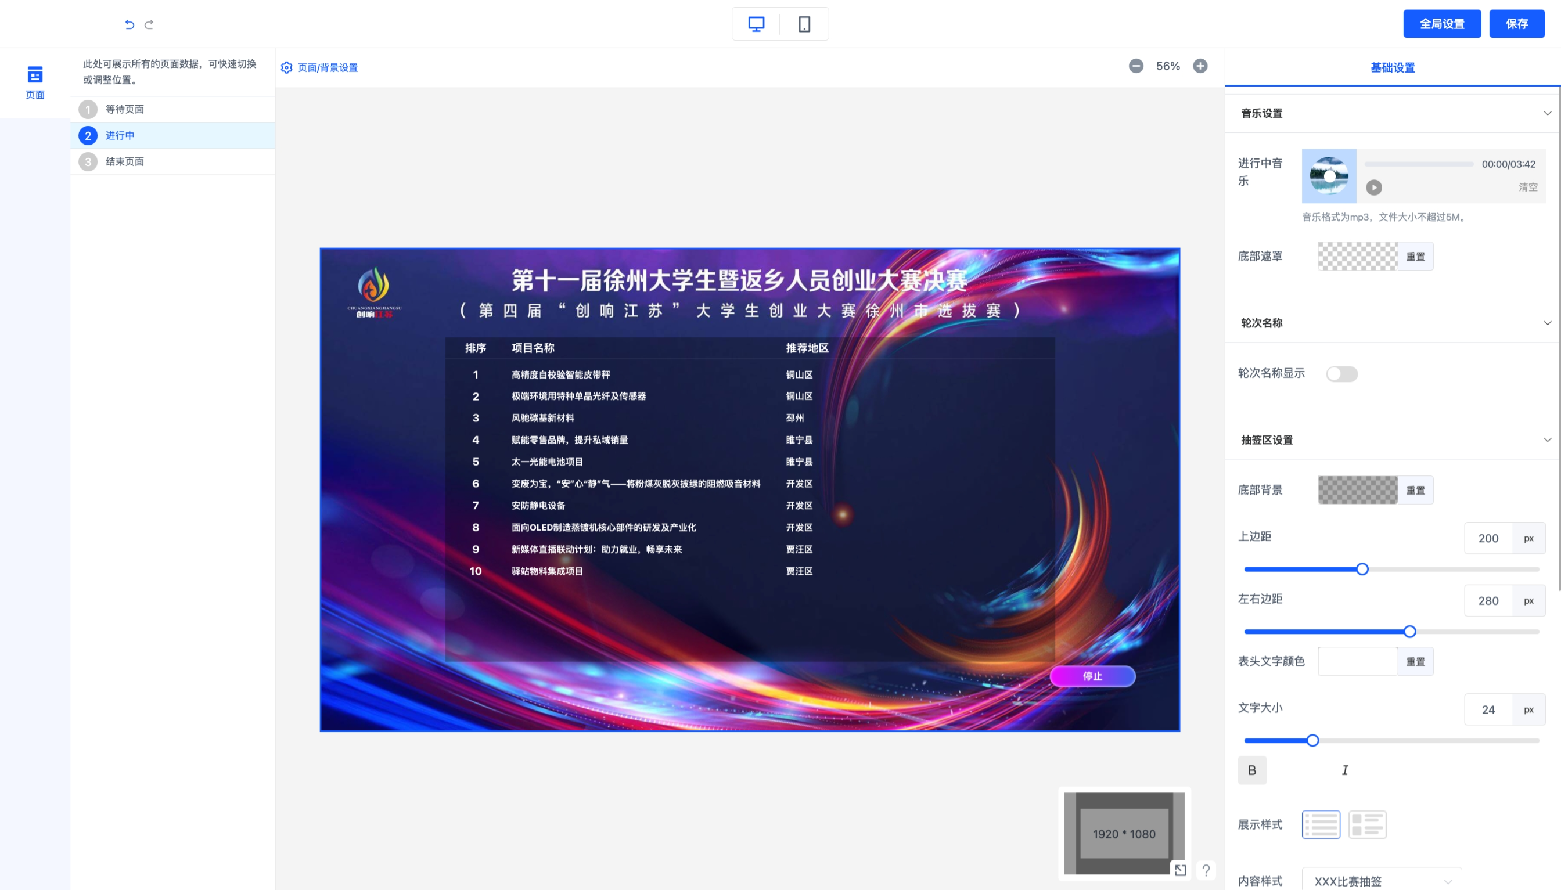Click the 停止 button on the canvas
Screen dimensions: 1561x890
click(1092, 676)
